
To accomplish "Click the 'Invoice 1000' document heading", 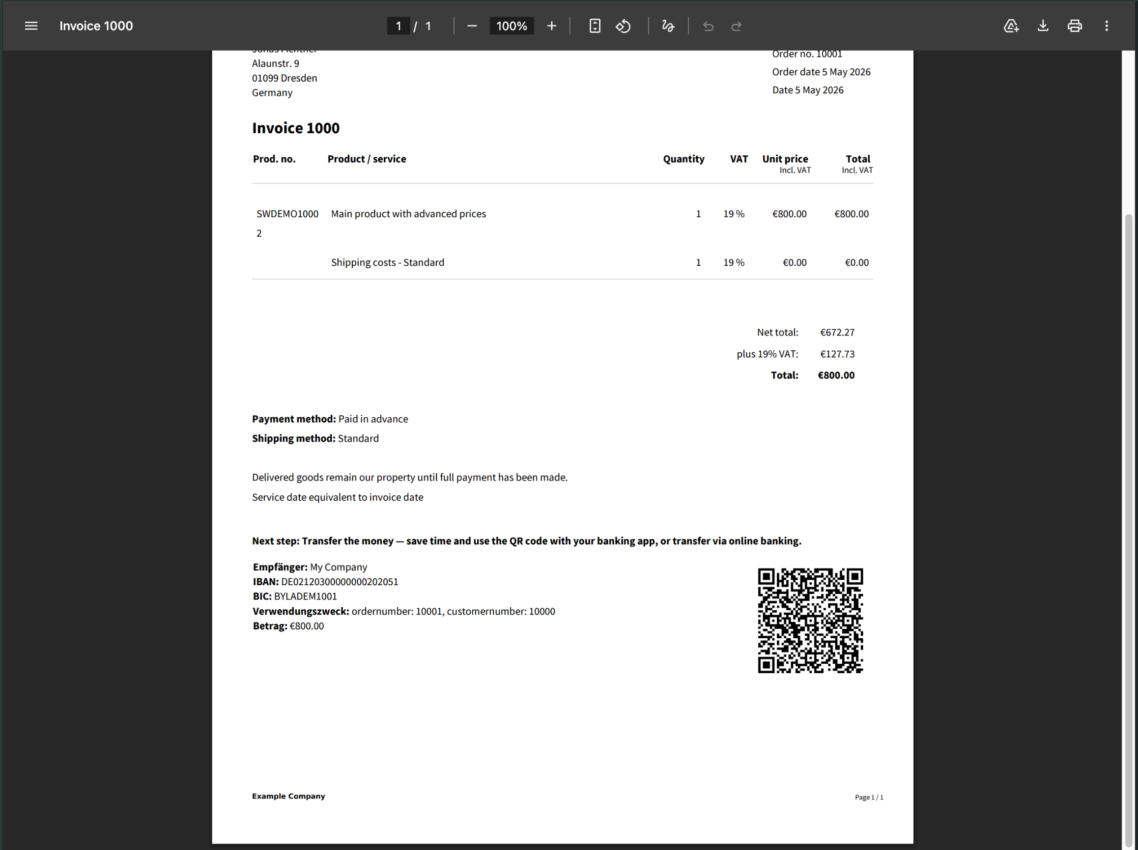I will point(296,128).
